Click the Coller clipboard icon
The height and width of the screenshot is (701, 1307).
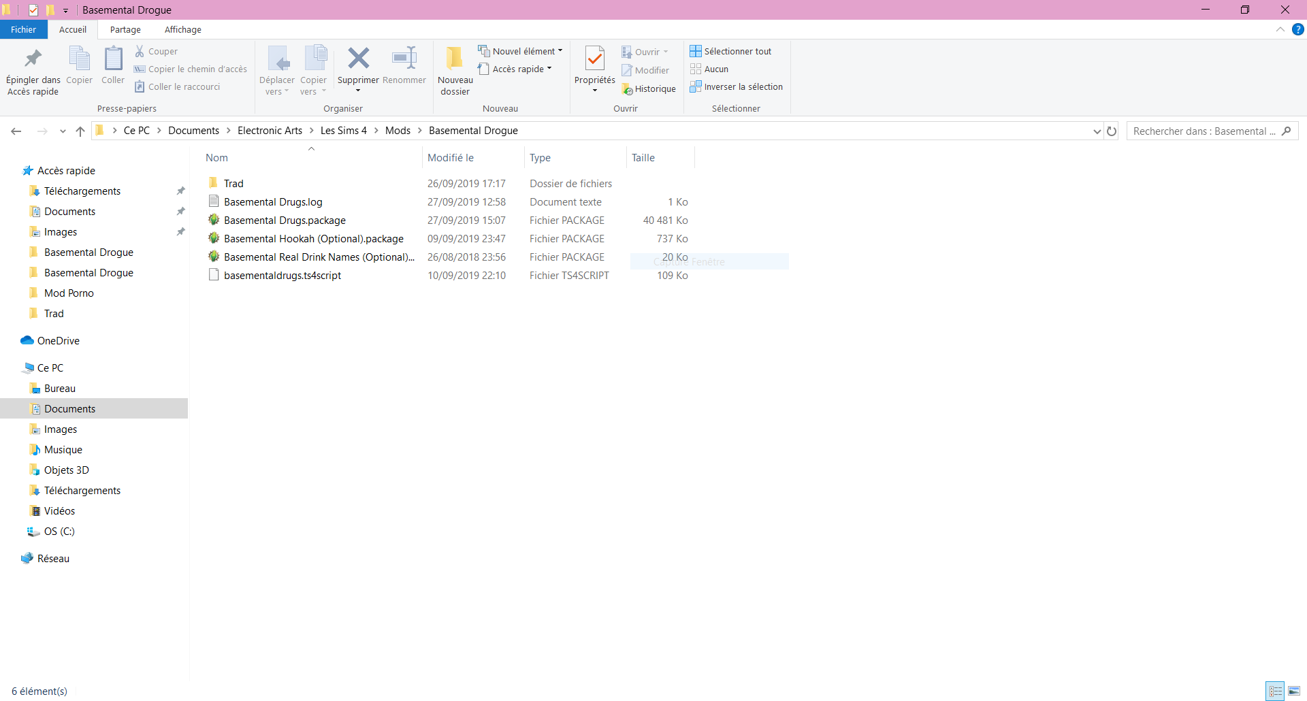coord(113,59)
